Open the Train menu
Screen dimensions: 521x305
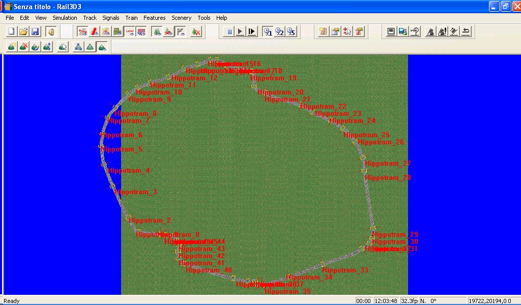pyautogui.click(x=131, y=18)
